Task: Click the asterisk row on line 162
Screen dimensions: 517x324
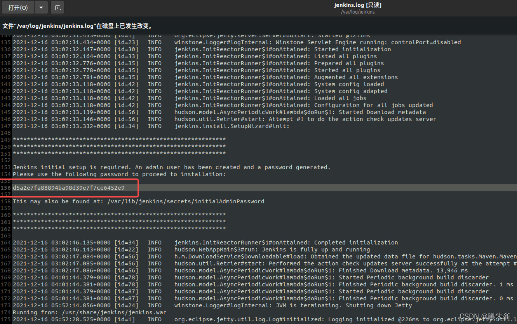Action: pyautogui.click(x=119, y=229)
